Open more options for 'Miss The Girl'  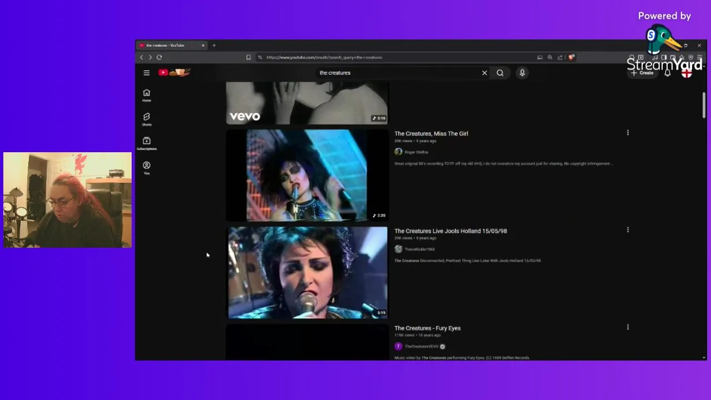coord(628,133)
